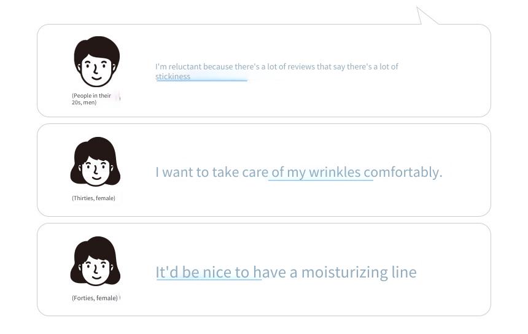The width and height of the screenshot is (528, 334).
Task: Click the "(Thirties, female)" caption
Action: (x=93, y=198)
